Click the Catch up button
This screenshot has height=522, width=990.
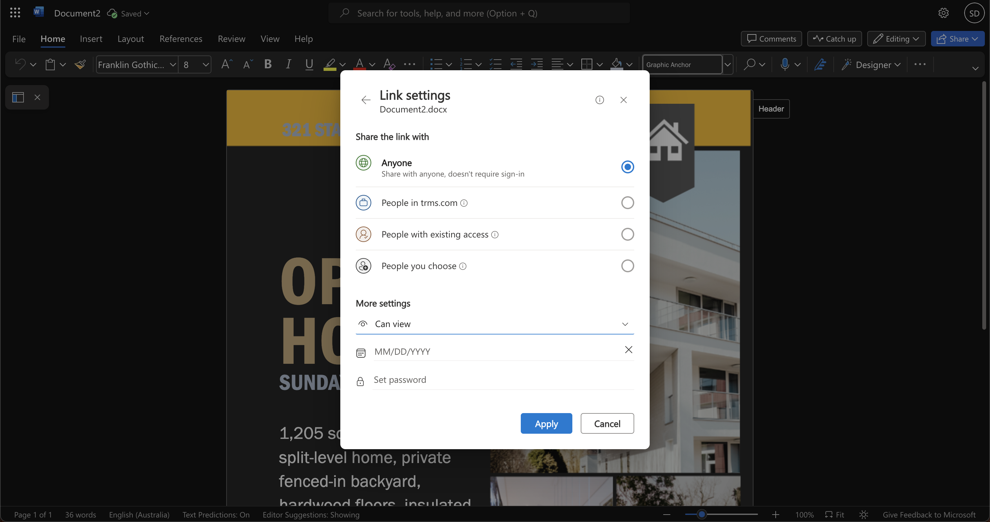[x=834, y=39]
